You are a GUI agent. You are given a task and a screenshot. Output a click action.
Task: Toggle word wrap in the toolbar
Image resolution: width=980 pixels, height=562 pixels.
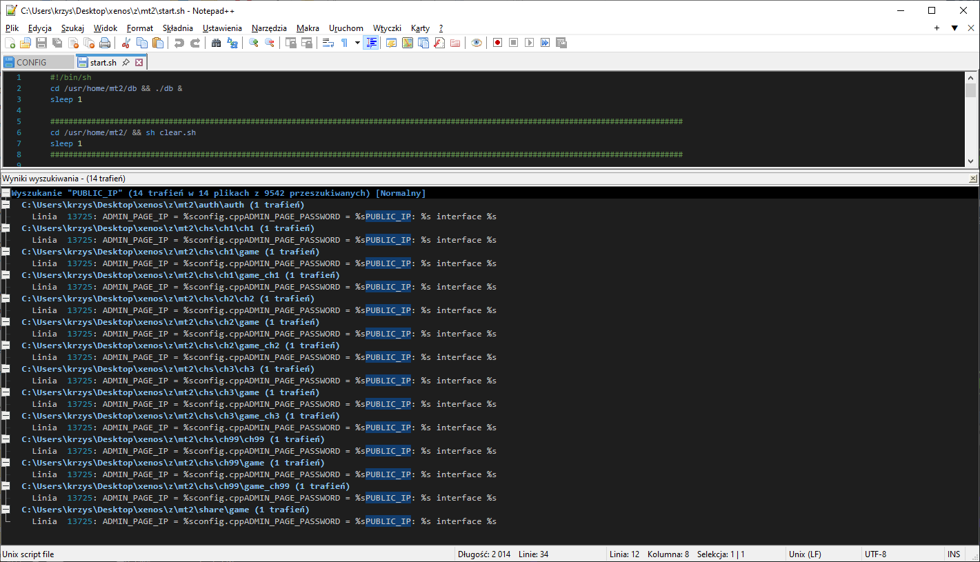328,43
